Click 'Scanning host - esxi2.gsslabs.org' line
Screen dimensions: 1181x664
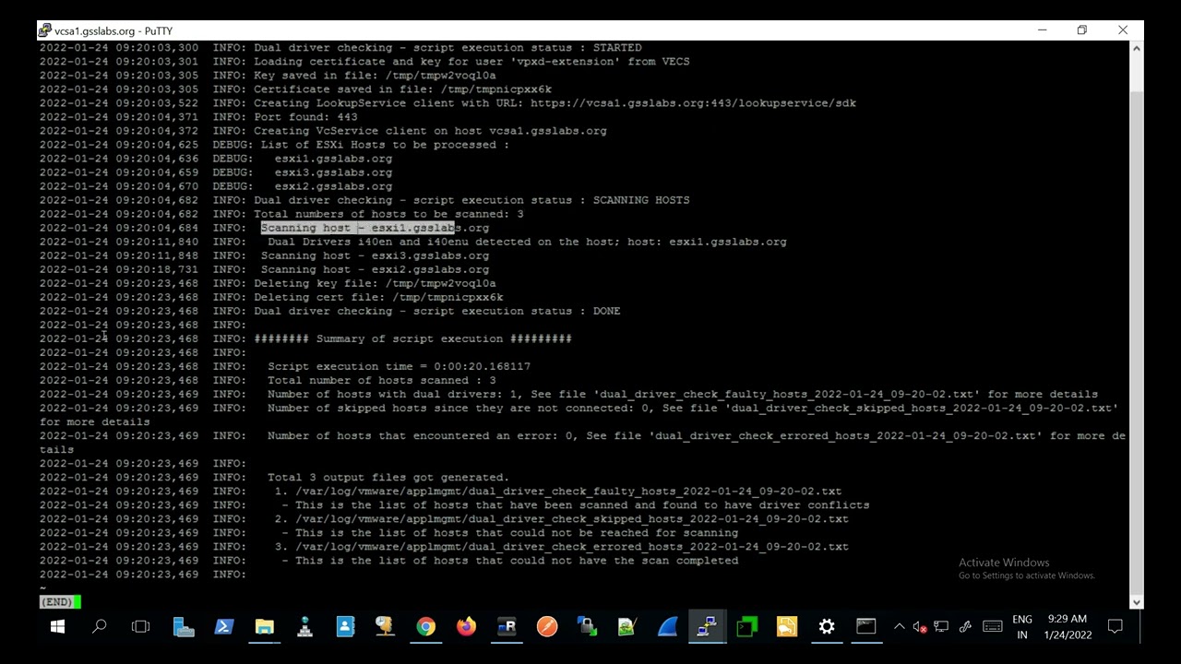coord(375,269)
